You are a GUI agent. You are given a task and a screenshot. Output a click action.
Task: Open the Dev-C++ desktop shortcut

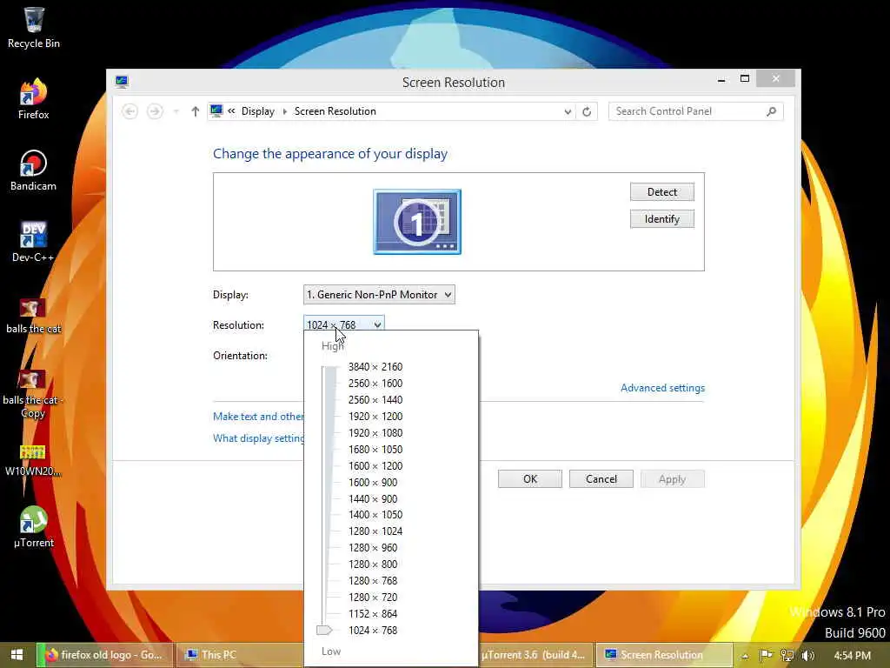[x=34, y=242]
